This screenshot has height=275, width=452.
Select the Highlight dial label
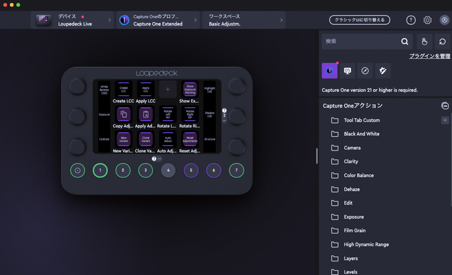pyautogui.click(x=210, y=90)
